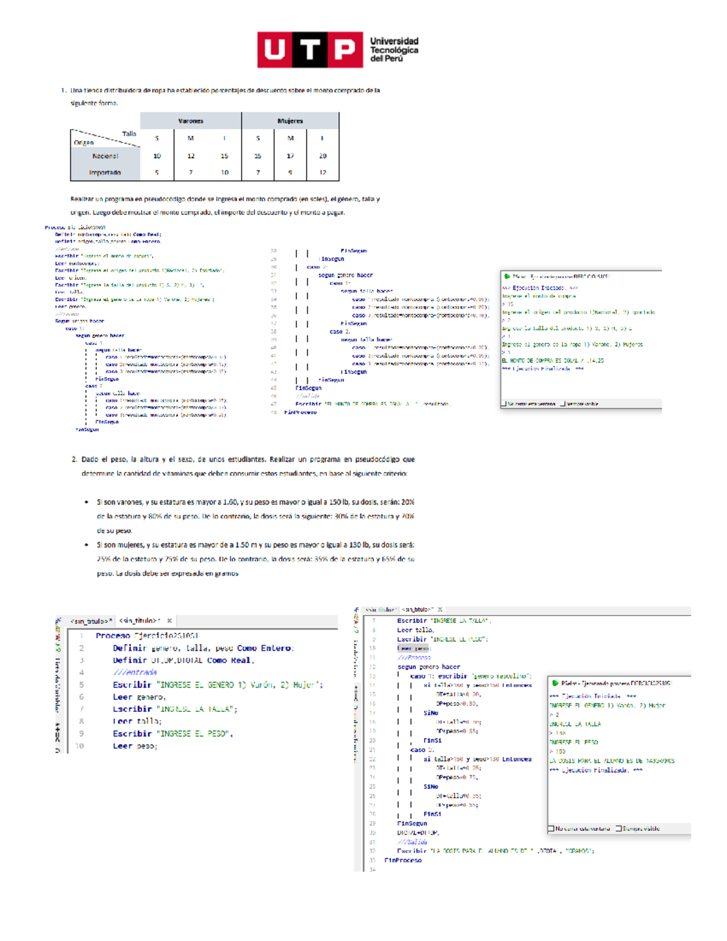The height and width of the screenshot is (941, 727).
Task: Open operators panel icon below Lista de Variables
Action: 58,732
